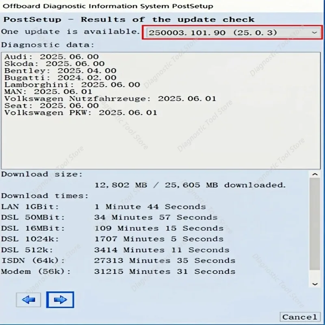Click the 'One update is available.' label

point(70,32)
